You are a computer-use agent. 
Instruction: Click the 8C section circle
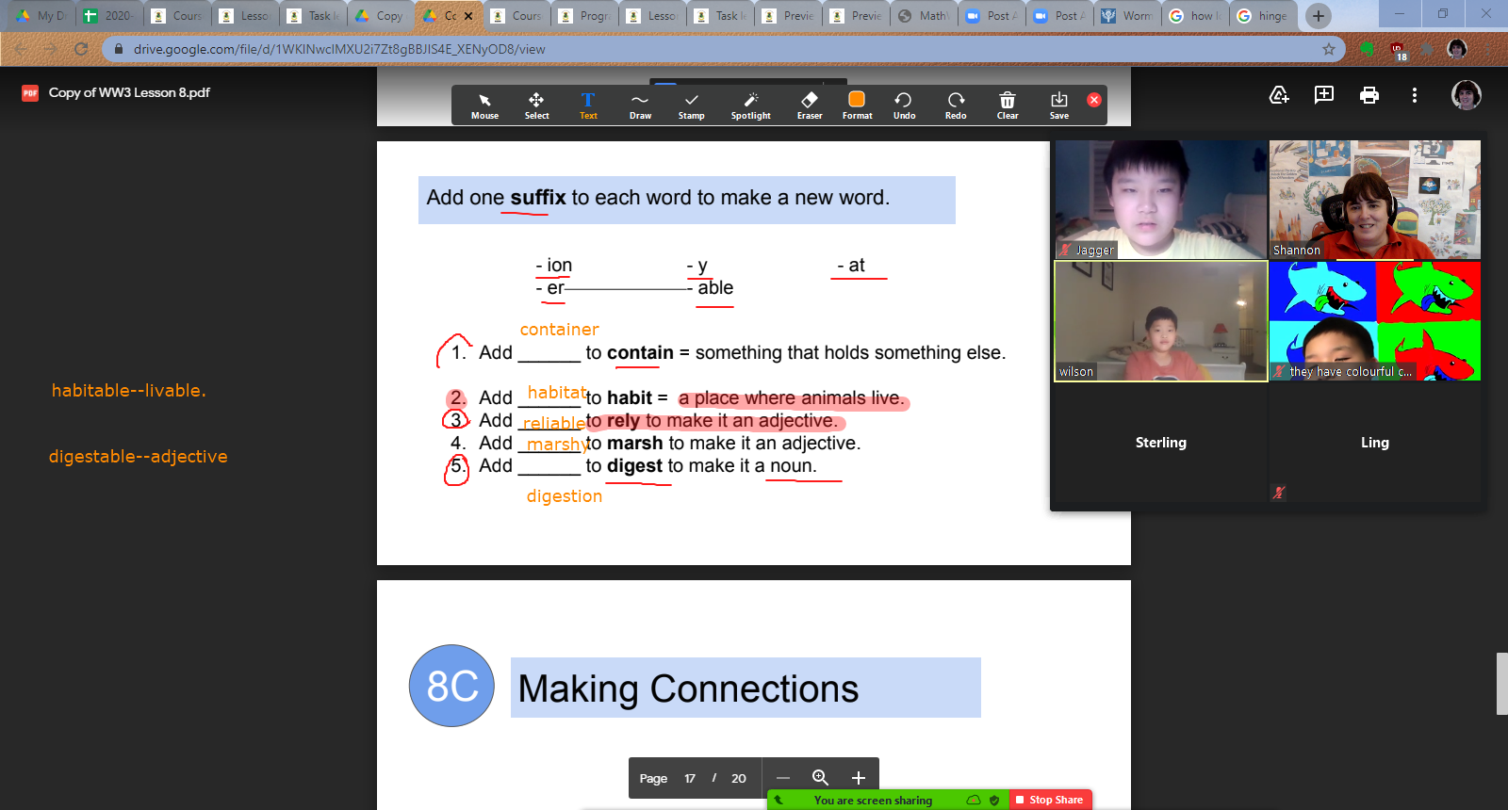451,686
